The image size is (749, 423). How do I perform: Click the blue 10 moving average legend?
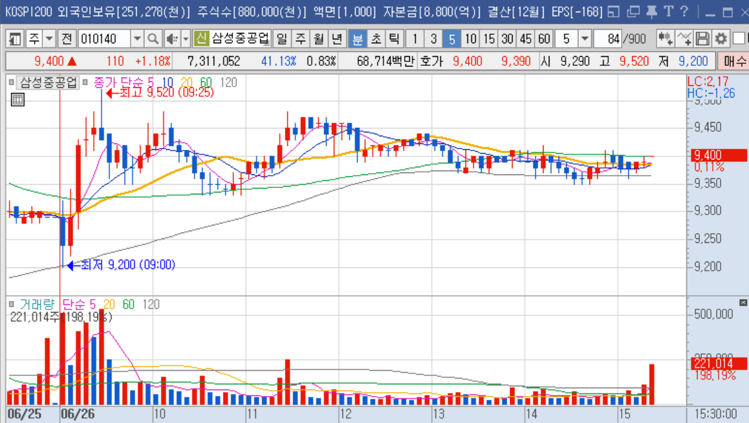pyautogui.click(x=167, y=82)
